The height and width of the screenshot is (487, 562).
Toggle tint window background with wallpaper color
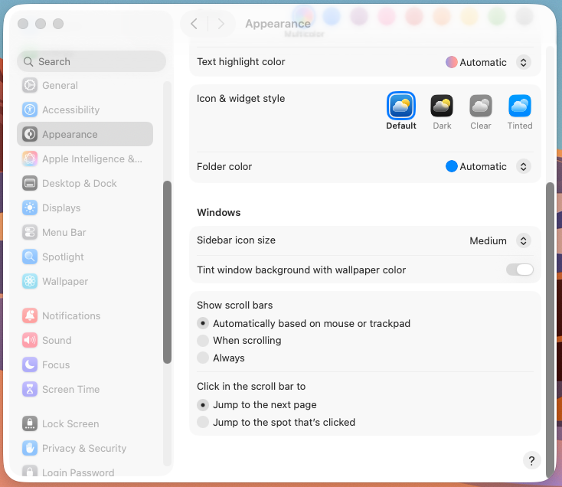tap(519, 270)
